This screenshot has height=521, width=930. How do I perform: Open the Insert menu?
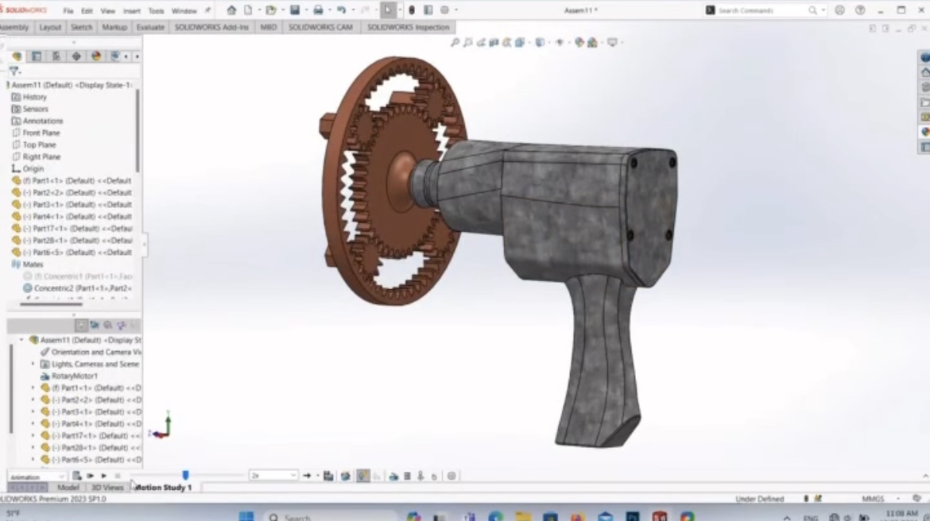(x=131, y=11)
